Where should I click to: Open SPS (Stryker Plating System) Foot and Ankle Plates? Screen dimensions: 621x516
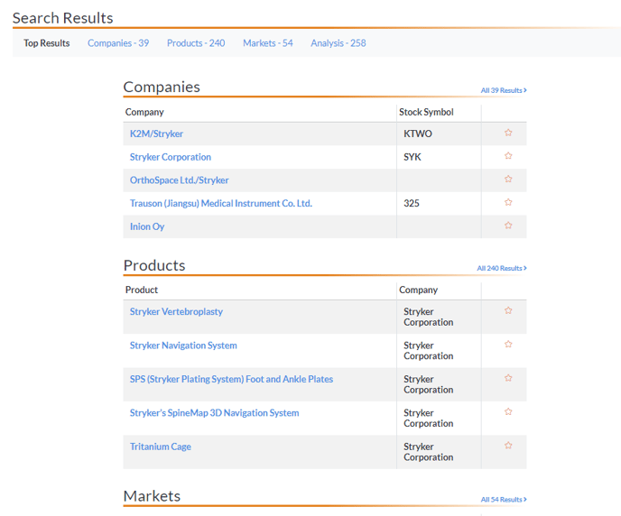click(x=231, y=379)
